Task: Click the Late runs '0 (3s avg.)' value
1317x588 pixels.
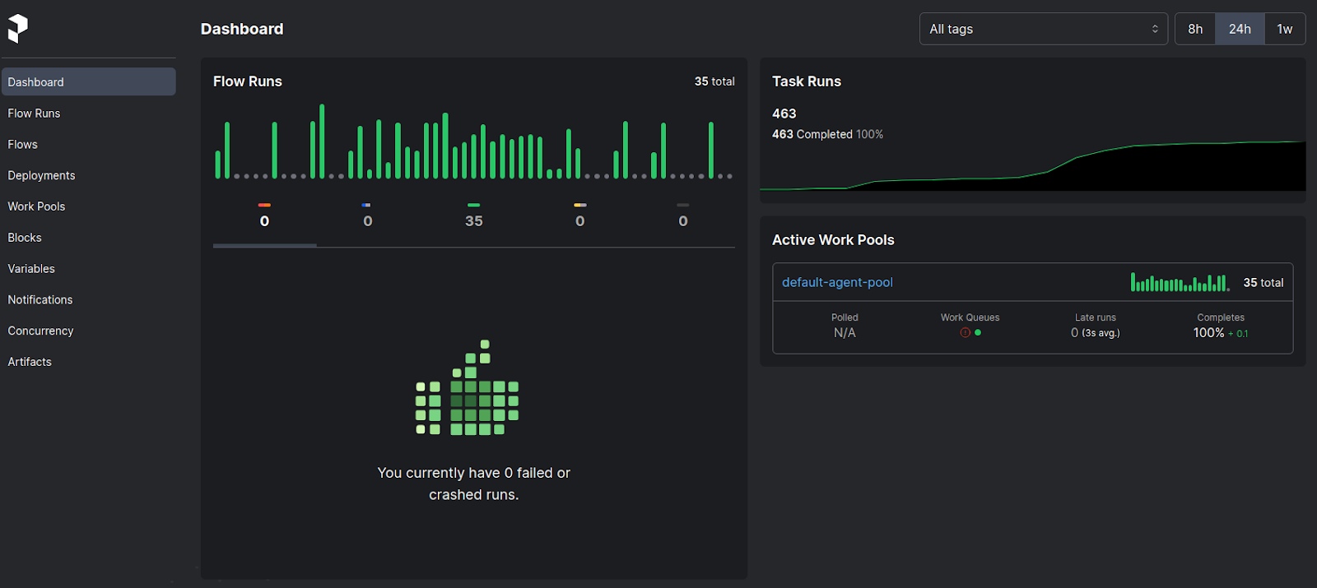Action: click(1096, 333)
